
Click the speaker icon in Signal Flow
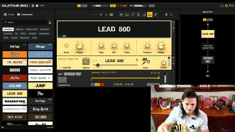point(208,76)
